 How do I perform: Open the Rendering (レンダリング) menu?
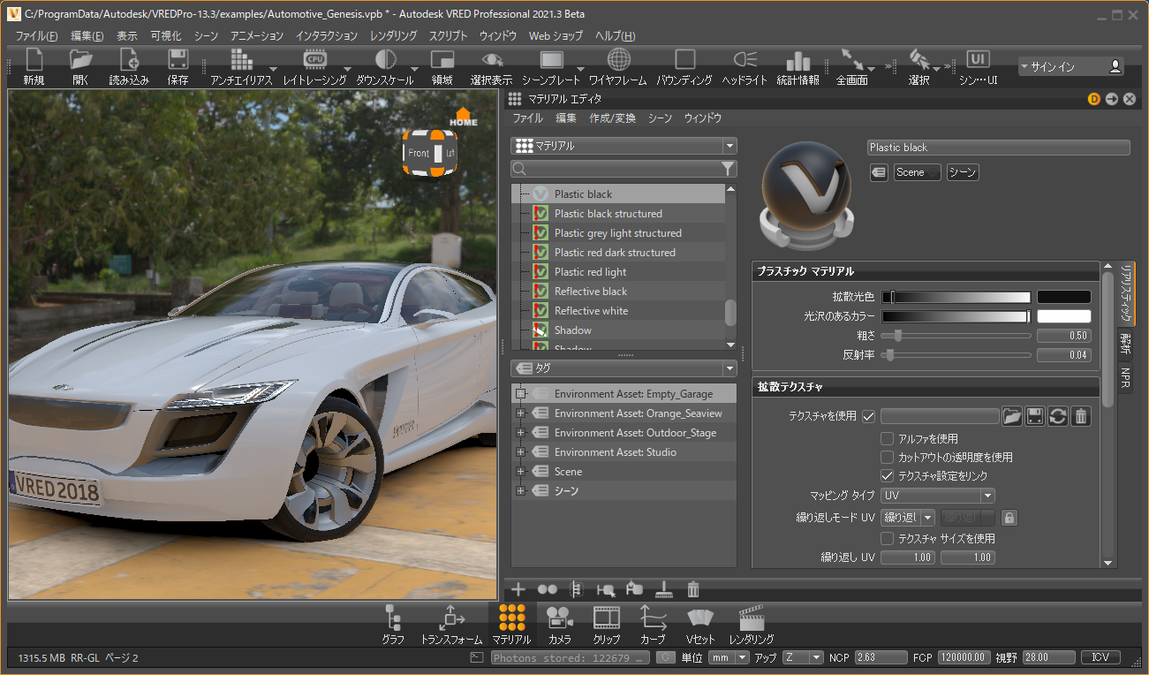pyautogui.click(x=393, y=36)
